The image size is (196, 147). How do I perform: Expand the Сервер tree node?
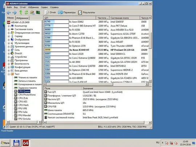pos(9,36)
